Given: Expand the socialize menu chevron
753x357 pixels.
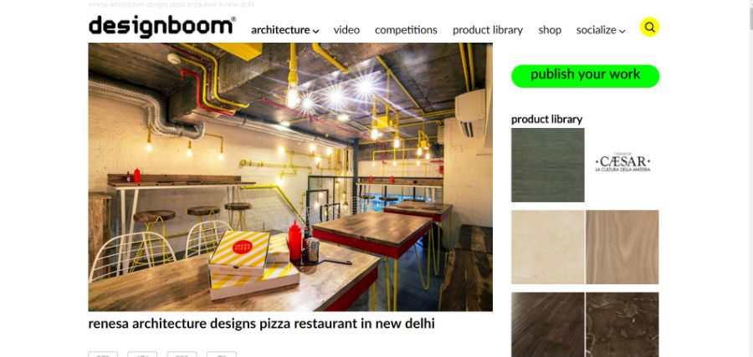Looking at the screenshot, I should click(622, 31).
